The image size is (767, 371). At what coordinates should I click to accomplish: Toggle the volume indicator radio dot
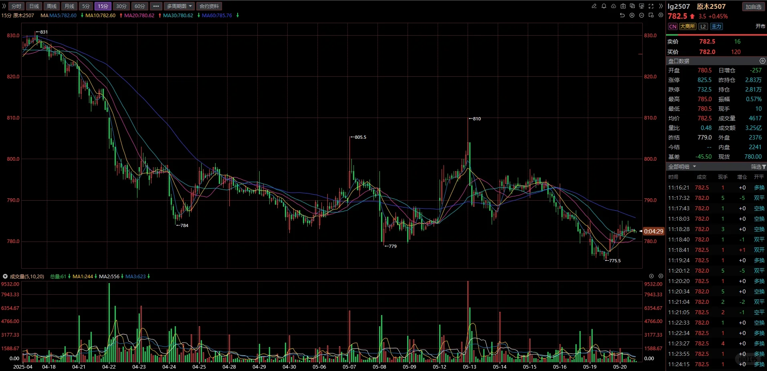(x=5, y=276)
